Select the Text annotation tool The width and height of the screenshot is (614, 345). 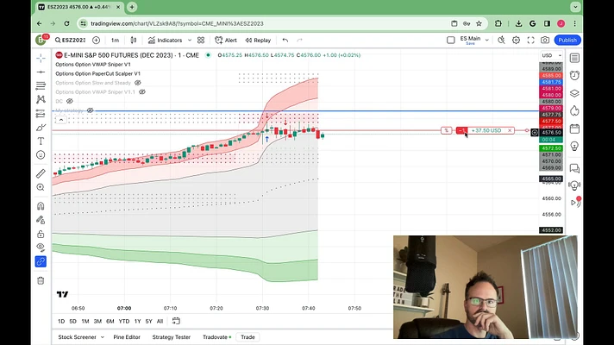(x=41, y=141)
